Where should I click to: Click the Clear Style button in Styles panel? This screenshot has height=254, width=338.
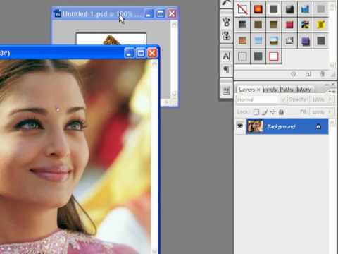click(294, 74)
